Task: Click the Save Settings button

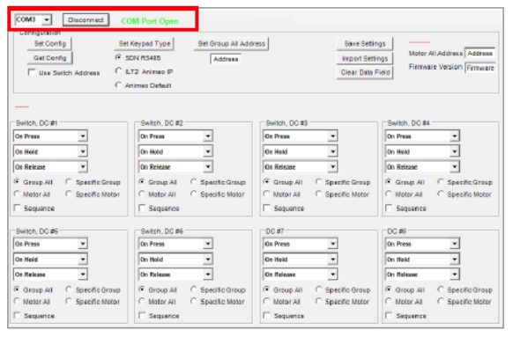Action: click(x=365, y=43)
